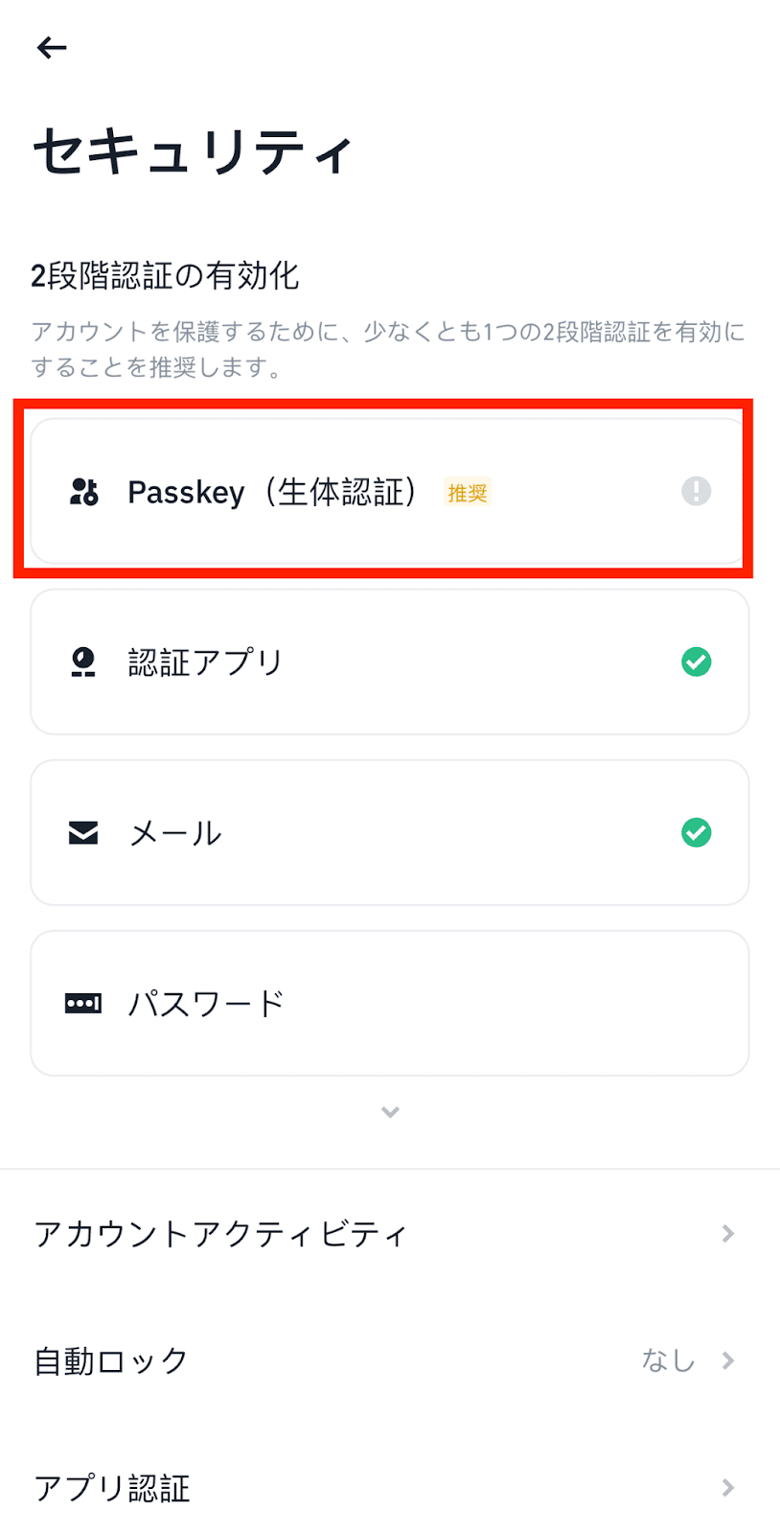Click the envelope icon next to メール
The image size is (780, 1534).
pyautogui.click(x=83, y=832)
